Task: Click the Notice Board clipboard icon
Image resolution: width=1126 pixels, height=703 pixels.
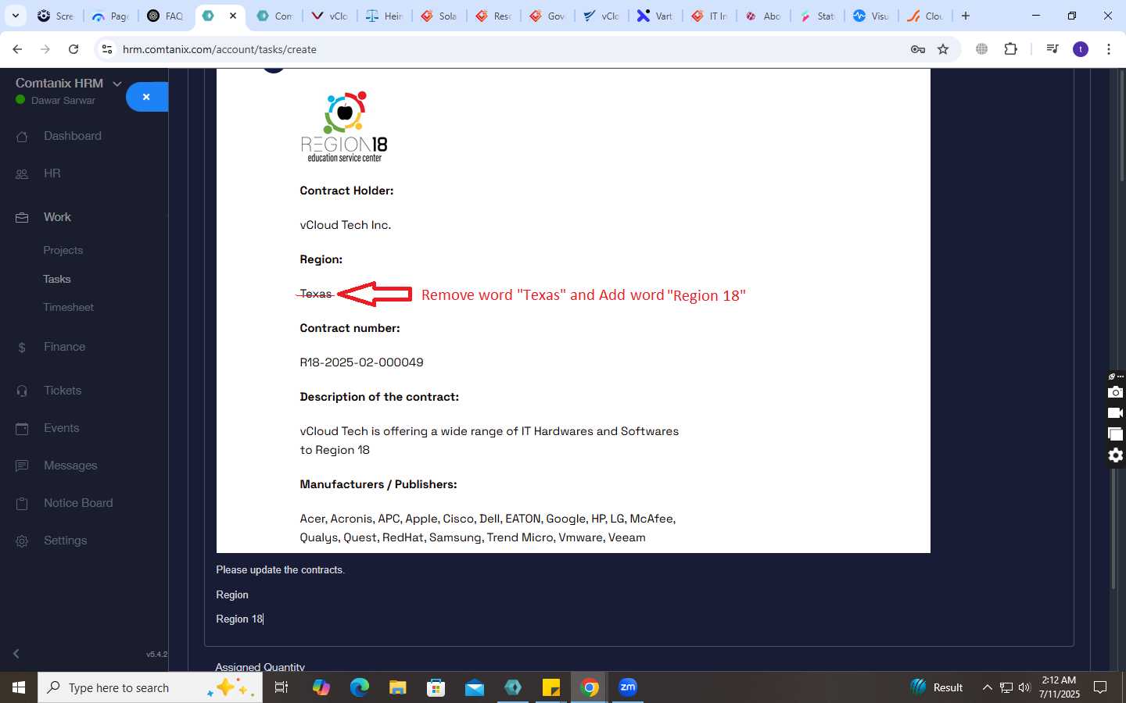Action: pyautogui.click(x=22, y=504)
